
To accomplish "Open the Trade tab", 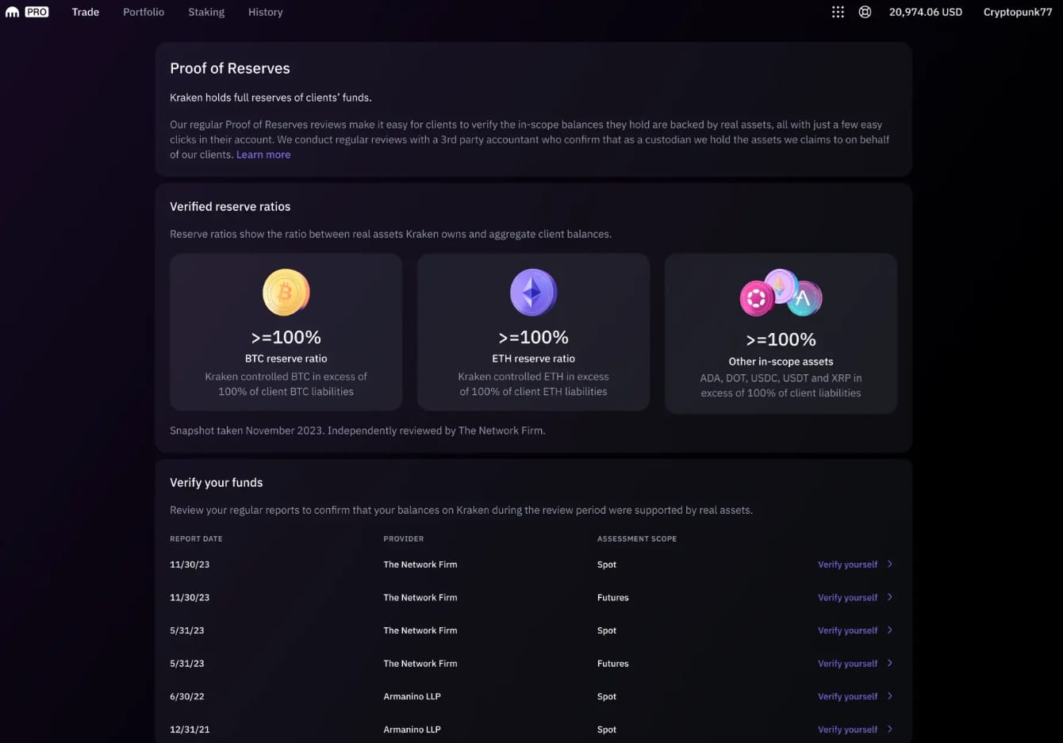I will click(x=86, y=12).
